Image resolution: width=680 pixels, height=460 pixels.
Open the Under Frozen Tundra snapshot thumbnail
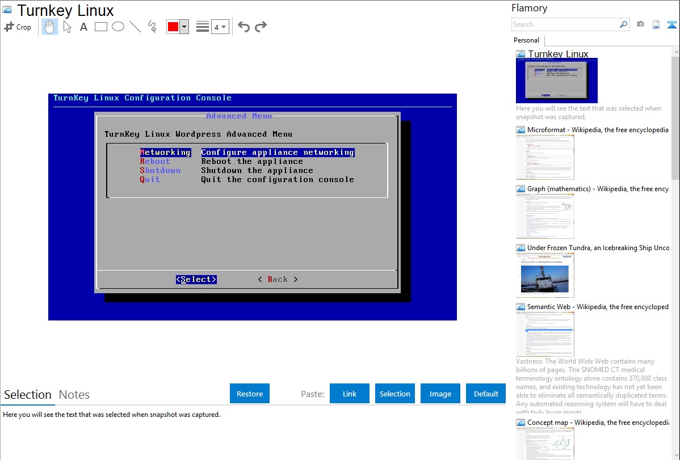click(545, 275)
